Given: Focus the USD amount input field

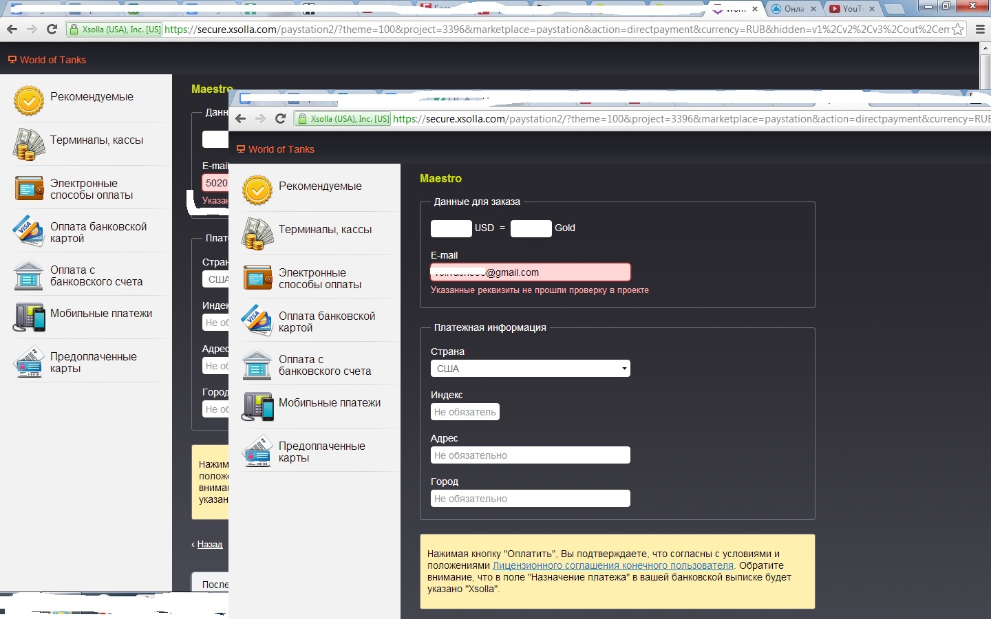Looking at the screenshot, I should 451,228.
